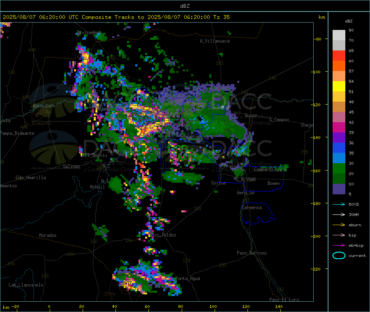The width and height of the screenshot is (370, 312).
Task: Click the 0 km horizontal axis tick
Action: tap(49, 306)
